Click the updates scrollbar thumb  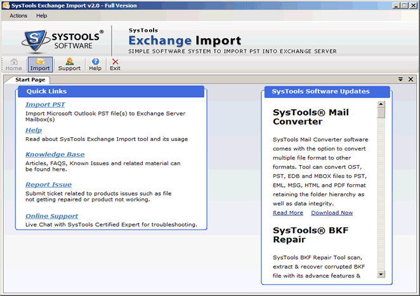pyautogui.click(x=381, y=113)
